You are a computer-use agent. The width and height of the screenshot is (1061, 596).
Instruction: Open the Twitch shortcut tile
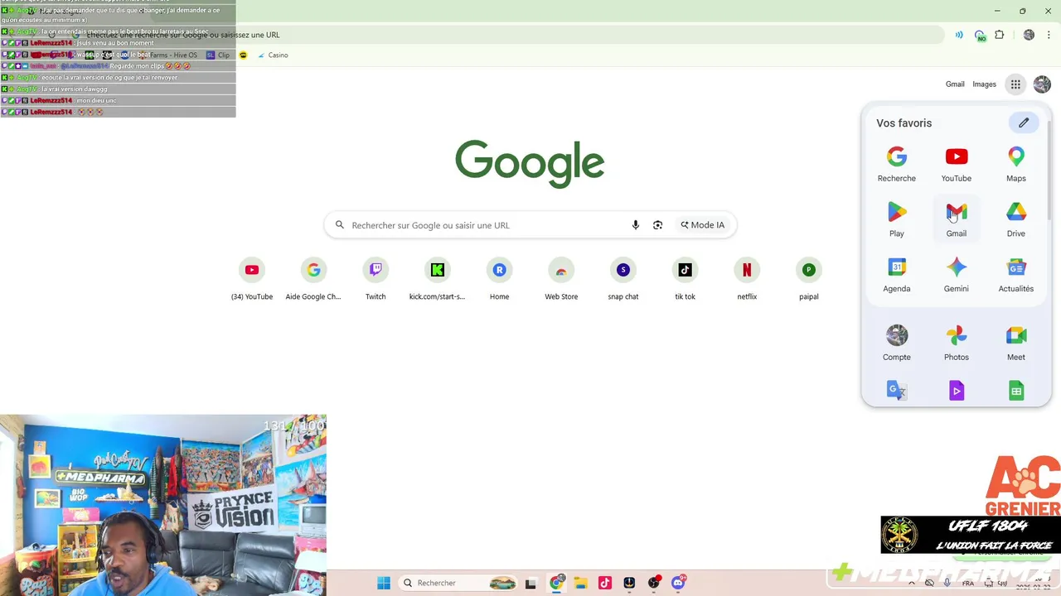[x=375, y=279]
